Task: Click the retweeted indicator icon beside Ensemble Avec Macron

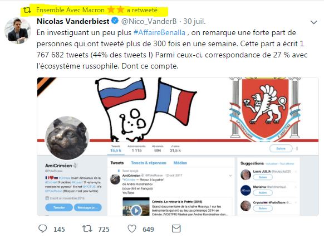Action: (x=27, y=10)
